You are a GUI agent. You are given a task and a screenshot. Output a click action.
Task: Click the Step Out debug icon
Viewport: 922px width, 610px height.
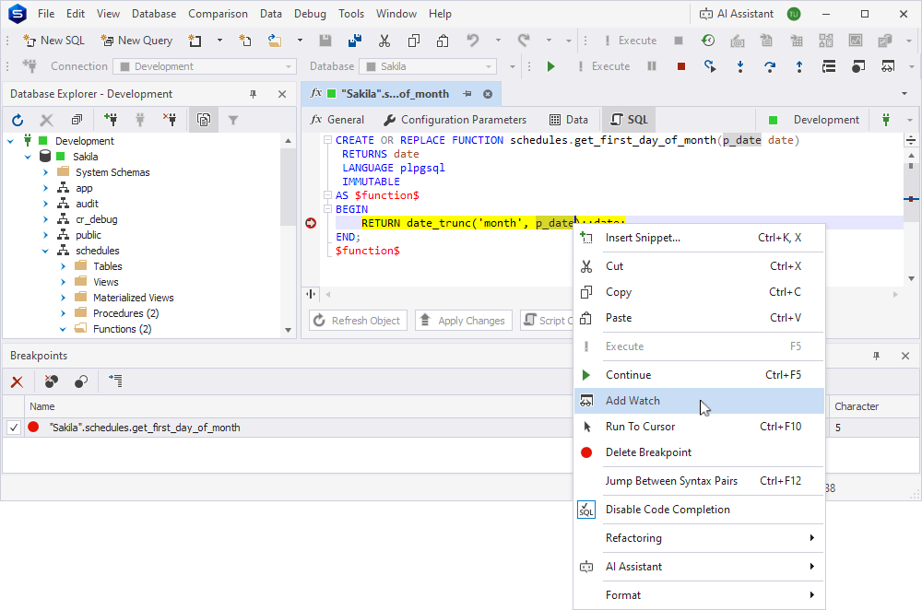pyautogui.click(x=799, y=66)
